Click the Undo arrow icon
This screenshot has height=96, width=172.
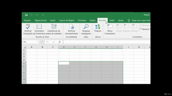click(31, 15)
